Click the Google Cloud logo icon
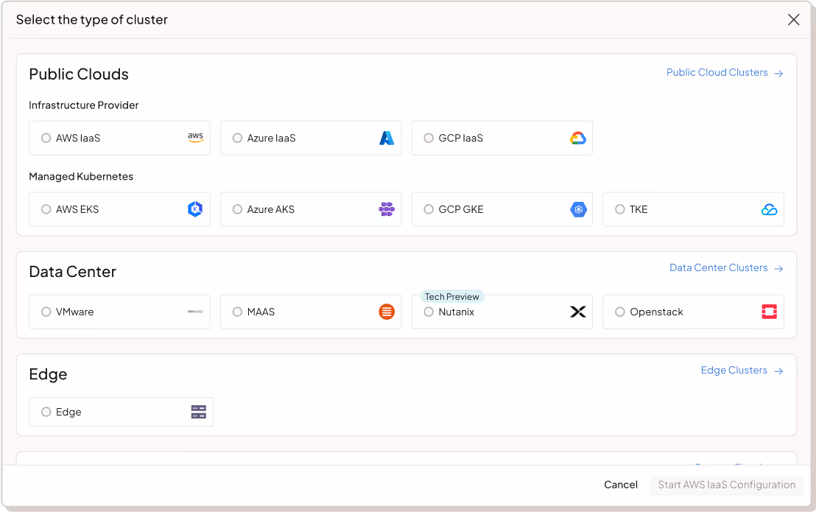The width and height of the screenshot is (816, 512). point(577,138)
